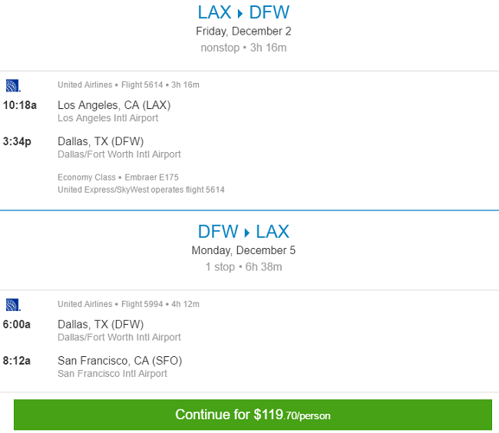Click the Los Angeles Intl Airport label
This screenshot has width=499, height=433.
pos(107,118)
